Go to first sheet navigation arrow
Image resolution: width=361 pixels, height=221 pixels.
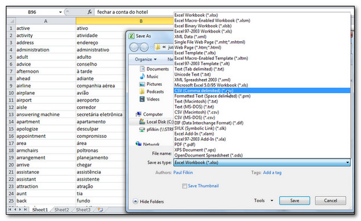[x=10, y=209]
